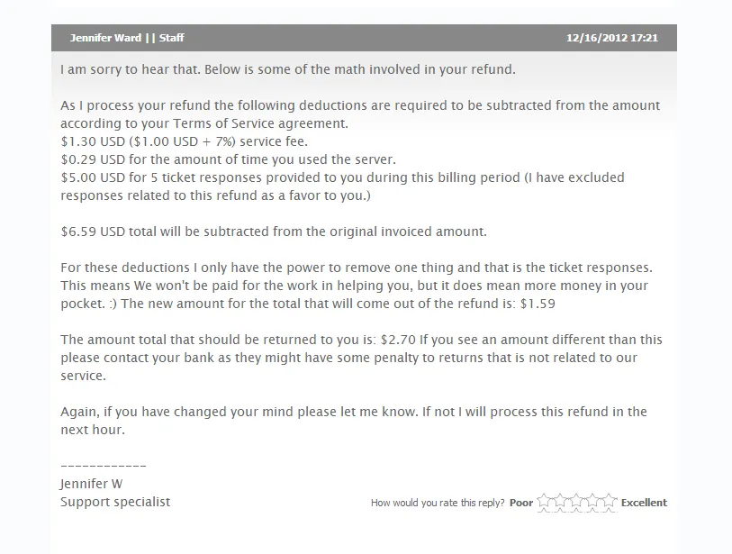Click the $5.00 USD ticket responses line

(x=342, y=186)
